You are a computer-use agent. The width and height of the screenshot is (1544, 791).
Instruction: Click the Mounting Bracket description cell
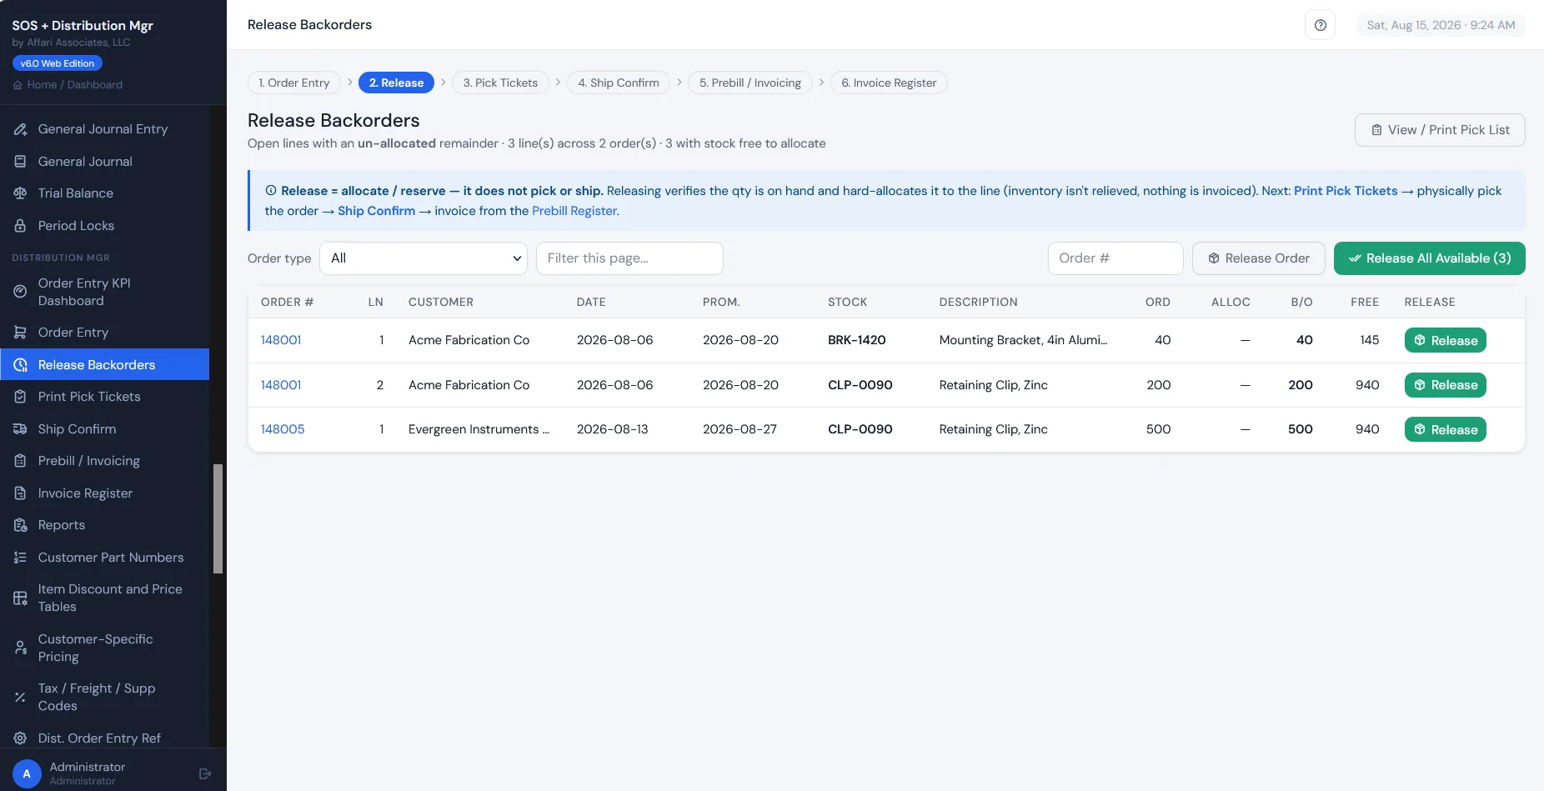coord(1023,340)
